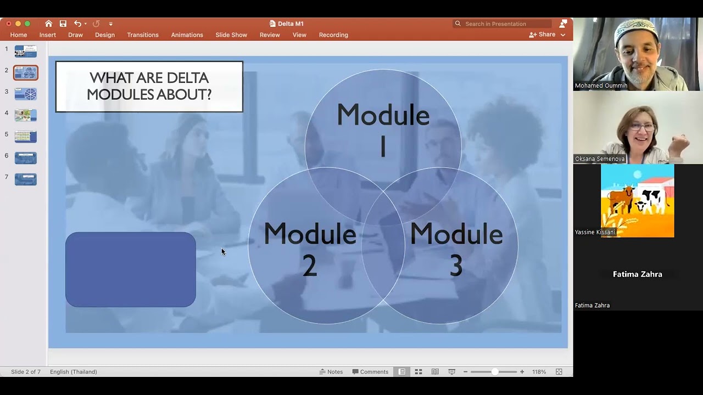Click the zoom slider handle
This screenshot has width=703, height=395.
pos(495,372)
